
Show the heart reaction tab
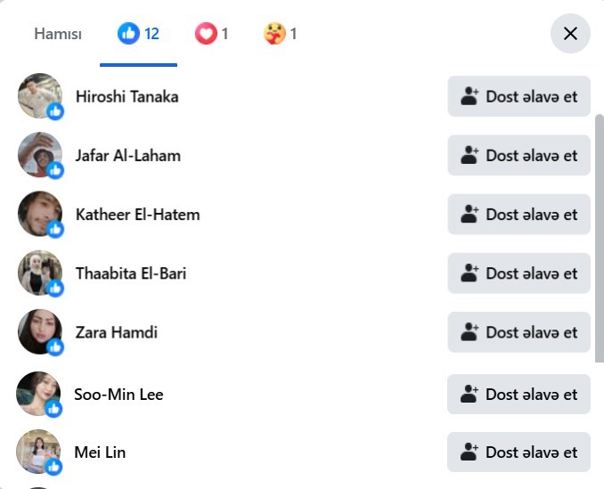click(x=212, y=34)
